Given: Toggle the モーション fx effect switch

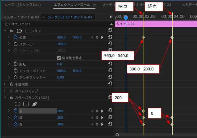Looking at the screenshot, I should point(12,31).
